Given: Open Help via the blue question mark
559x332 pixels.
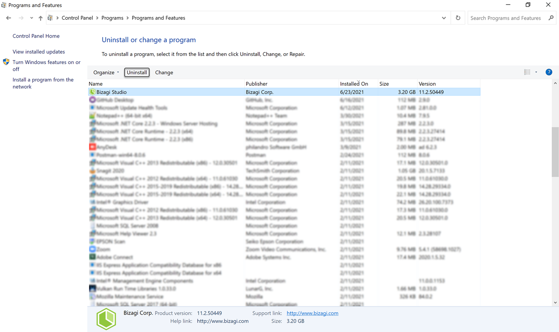Looking at the screenshot, I should 549,72.
